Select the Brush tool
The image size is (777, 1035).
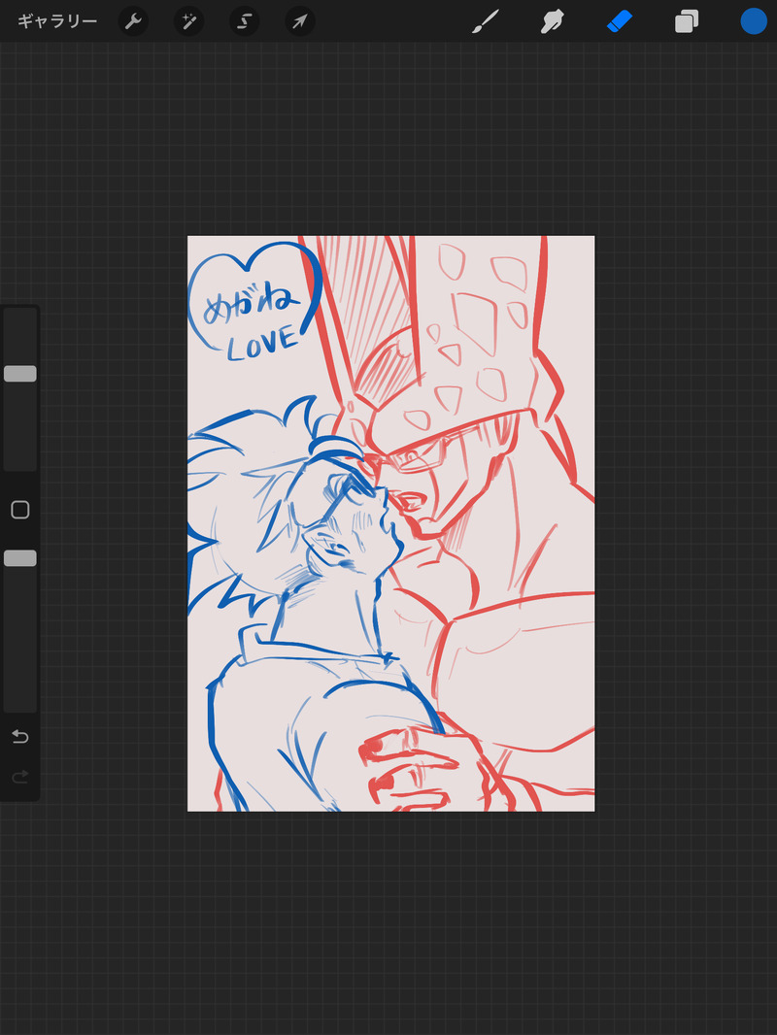coord(486,21)
